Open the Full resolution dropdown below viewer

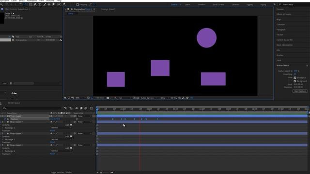click(x=124, y=98)
